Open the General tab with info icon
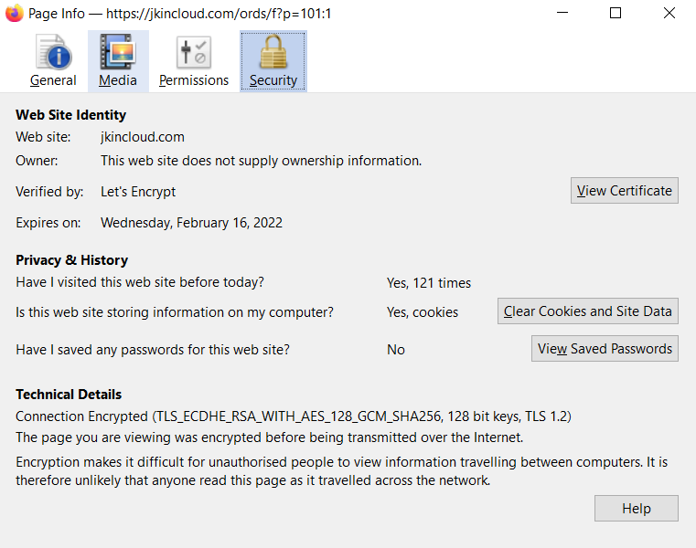Viewport: 696px width, 548px height. click(53, 61)
